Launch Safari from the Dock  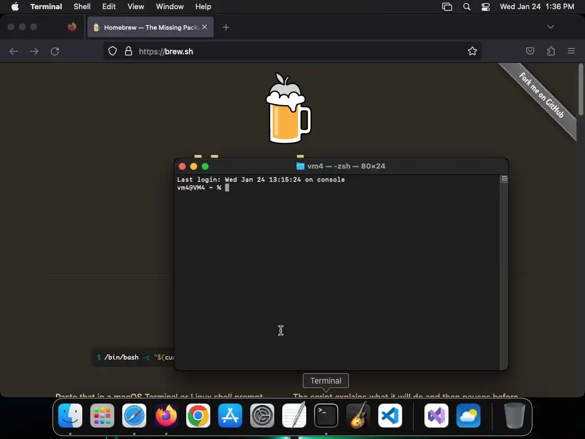134,415
